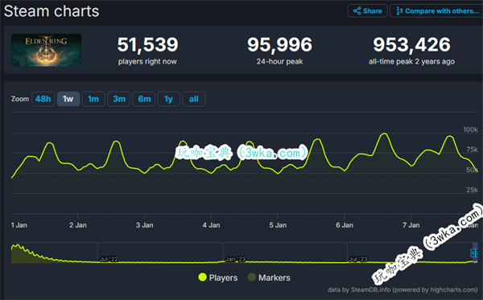Viewport: 483px width, 300px height.
Task: Click the 100k y-axis label
Action: coord(470,129)
